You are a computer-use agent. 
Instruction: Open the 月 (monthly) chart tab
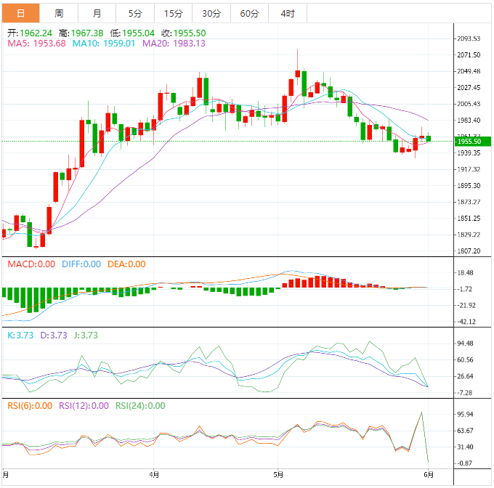pos(97,13)
